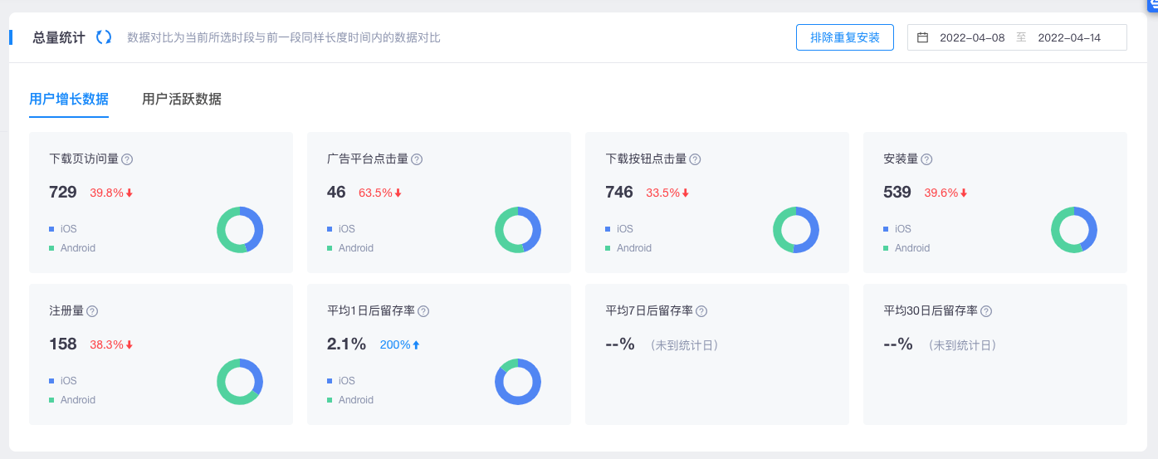The height and width of the screenshot is (459, 1158).
Task: Click help icon next to 注册量
Action: [x=92, y=311]
